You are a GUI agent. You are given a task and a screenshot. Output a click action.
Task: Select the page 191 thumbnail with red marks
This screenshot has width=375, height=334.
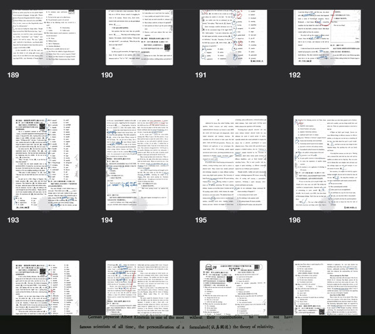tap(234, 38)
